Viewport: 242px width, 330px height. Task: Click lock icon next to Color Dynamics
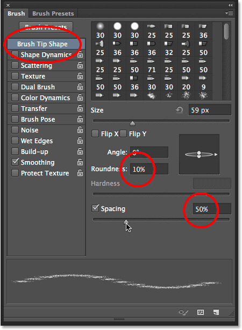[80, 97]
